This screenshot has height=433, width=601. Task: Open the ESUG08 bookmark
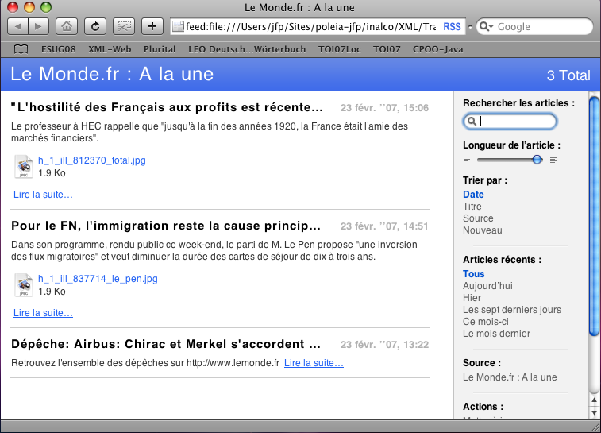pos(59,49)
